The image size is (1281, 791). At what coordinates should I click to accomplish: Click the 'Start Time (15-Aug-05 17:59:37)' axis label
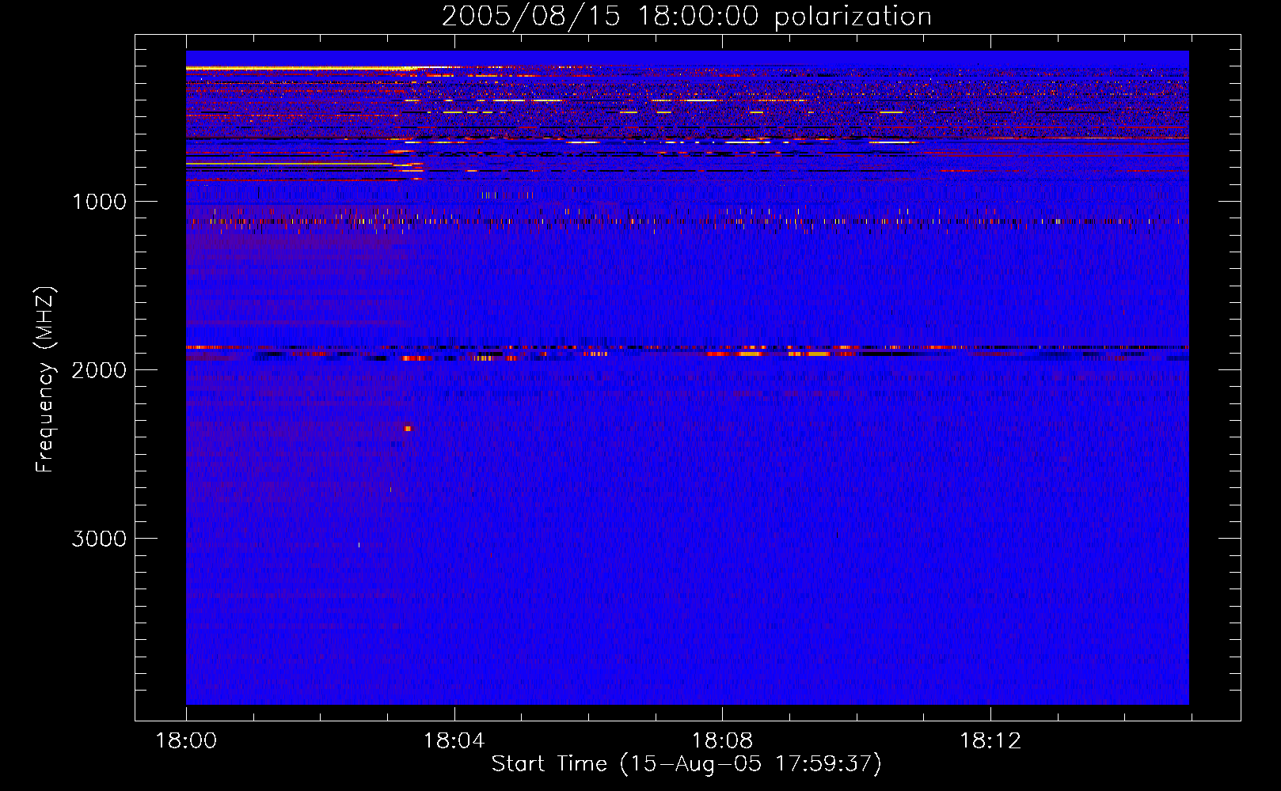tap(686, 764)
